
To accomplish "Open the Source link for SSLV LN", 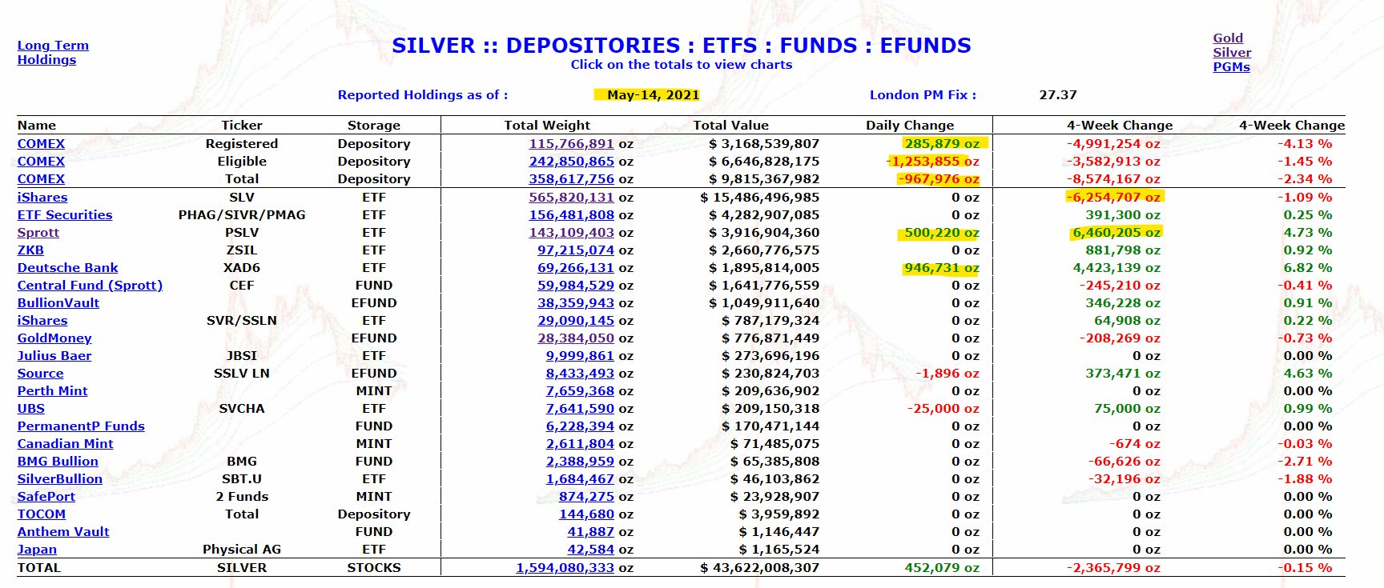I will click(40, 373).
